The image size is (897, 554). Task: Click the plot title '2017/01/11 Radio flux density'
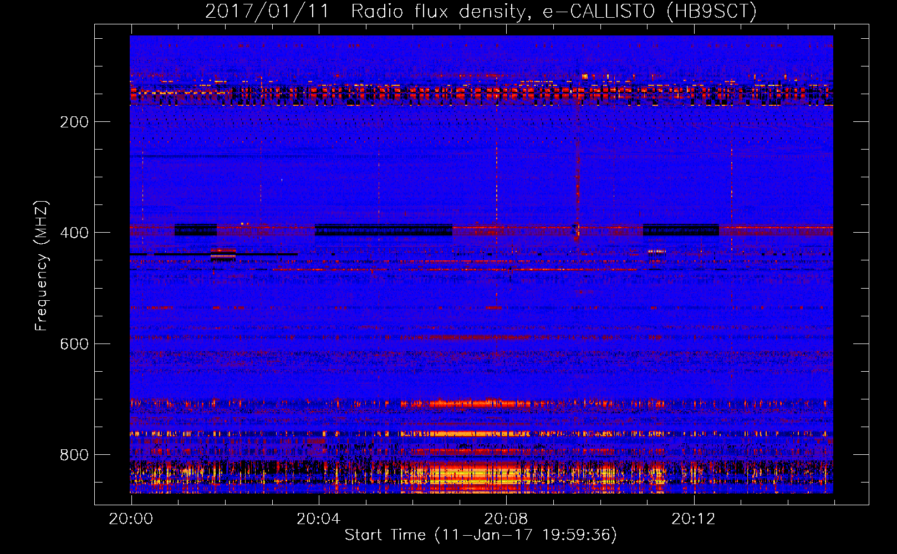pyautogui.click(x=481, y=11)
